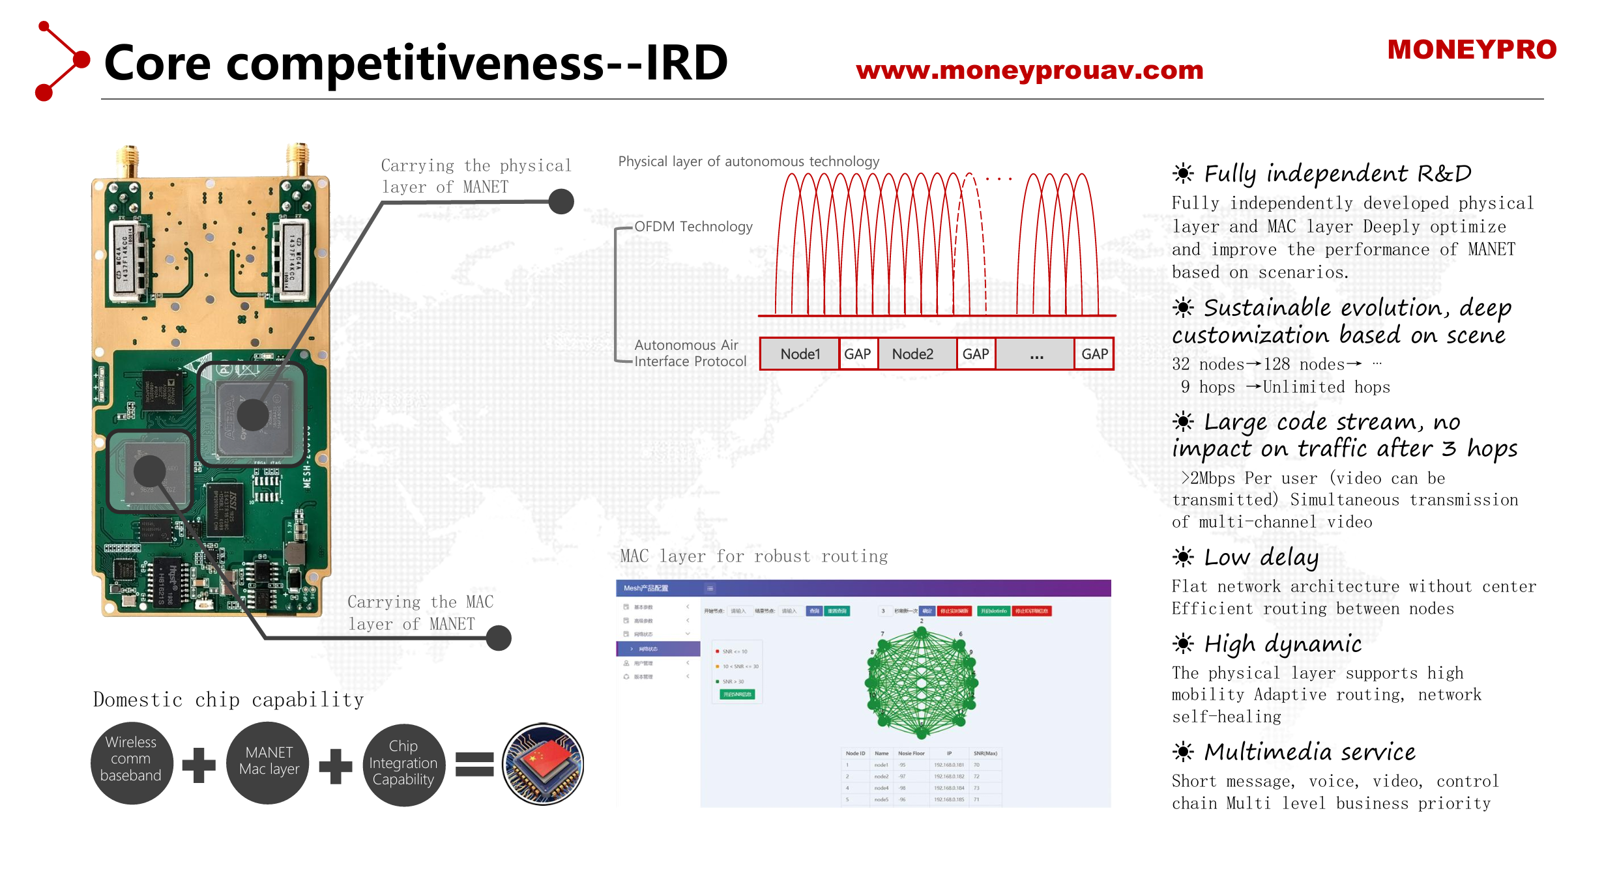The height and width of the screenshot is (882, 1619).
Task: Click the Chip Integration Capability circle
Action: 403,764
